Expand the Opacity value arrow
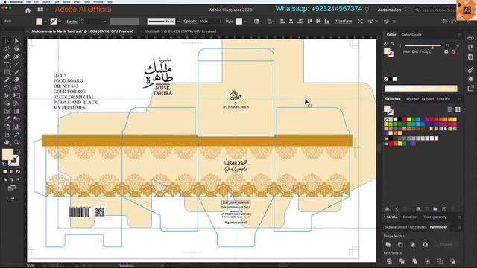This screenshot has width=477, height=268. tap(221, 22)
